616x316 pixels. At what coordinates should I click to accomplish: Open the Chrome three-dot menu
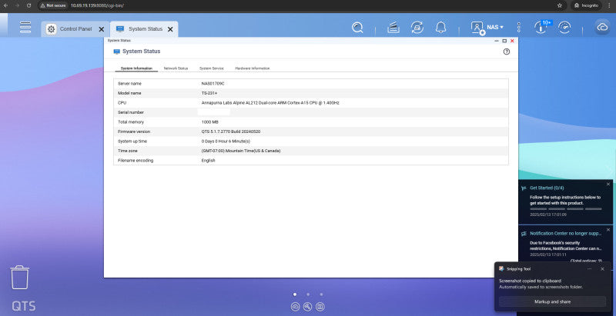609,5
